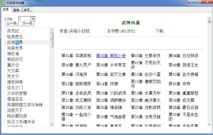The image size is (213, 135).
Task: Select book 魔天记 in list
Action: [x=13, y=65]
